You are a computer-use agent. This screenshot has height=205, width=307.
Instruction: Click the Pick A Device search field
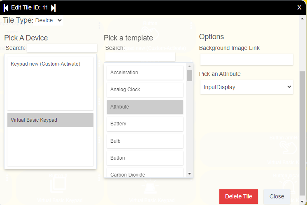pos(62,48)
